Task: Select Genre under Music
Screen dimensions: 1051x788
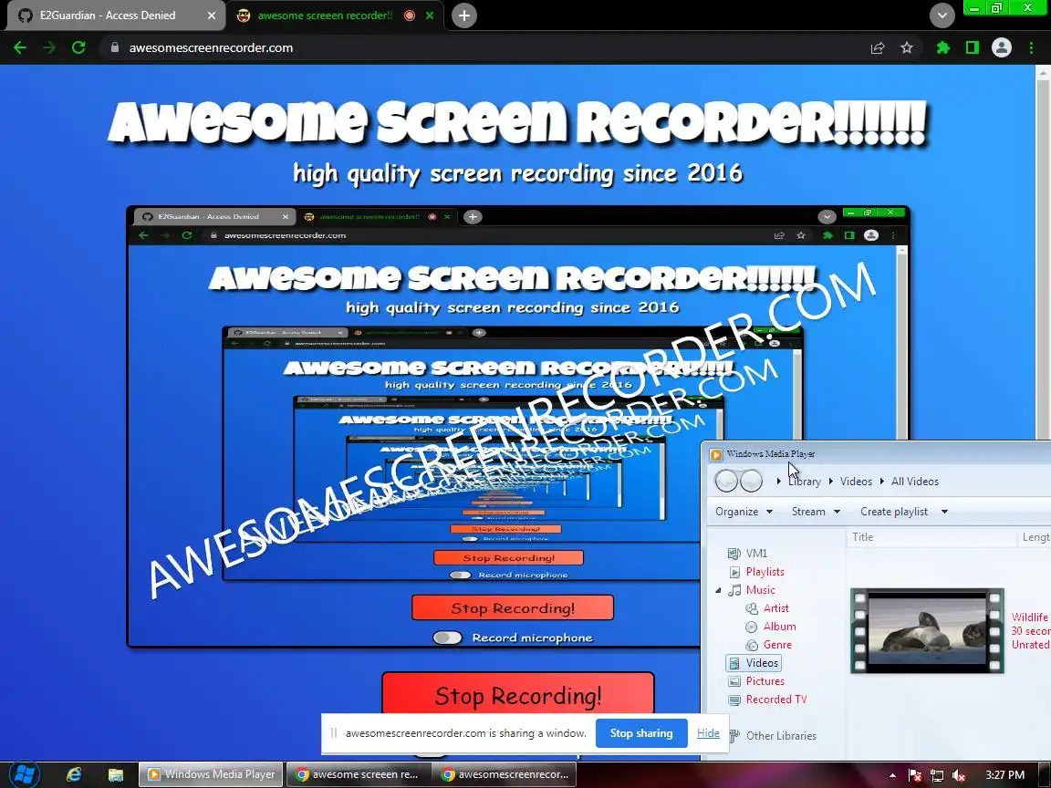Action: [777, 644]
